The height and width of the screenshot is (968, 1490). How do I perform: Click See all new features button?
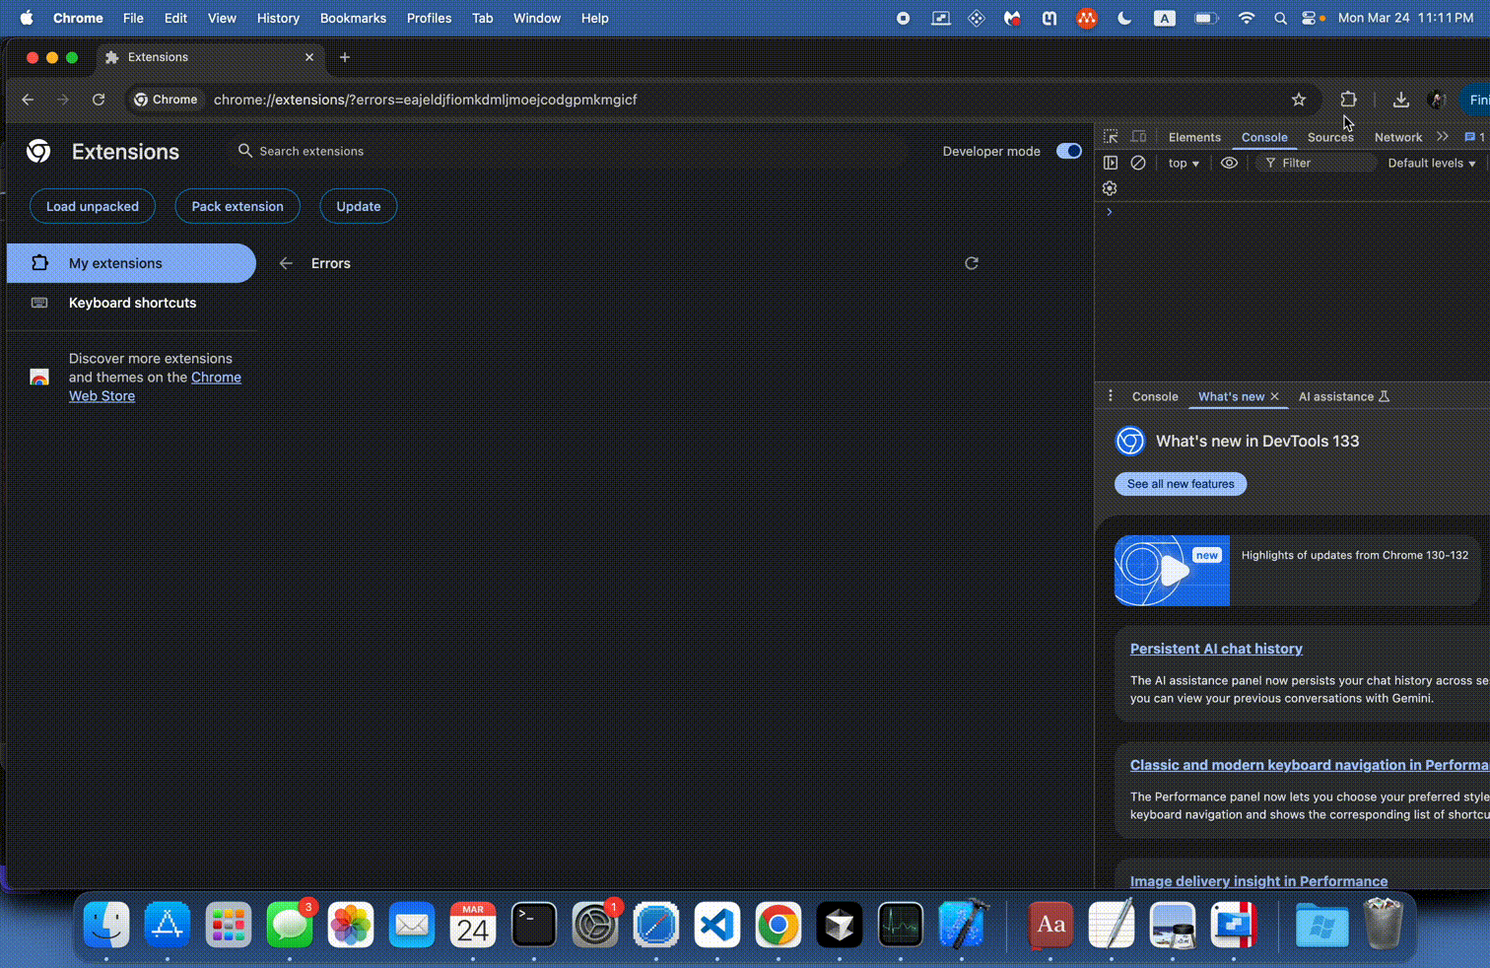(1181, 484)
